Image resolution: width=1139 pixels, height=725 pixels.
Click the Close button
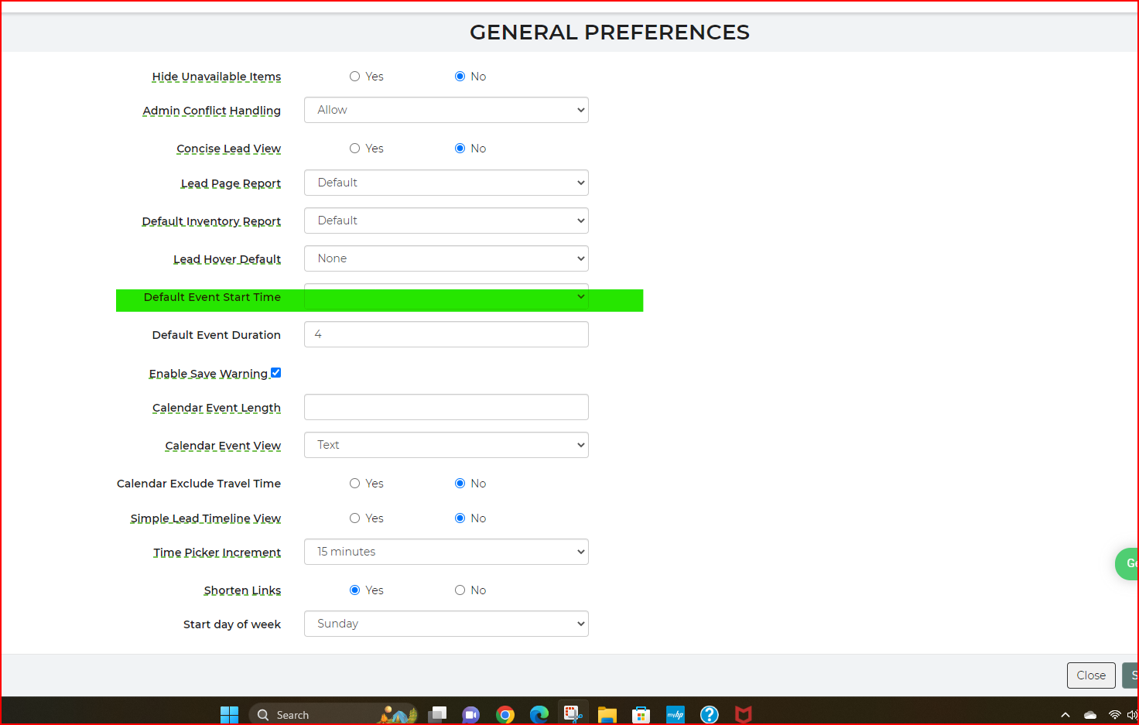pyautogui.click(x=1090, y=675)
